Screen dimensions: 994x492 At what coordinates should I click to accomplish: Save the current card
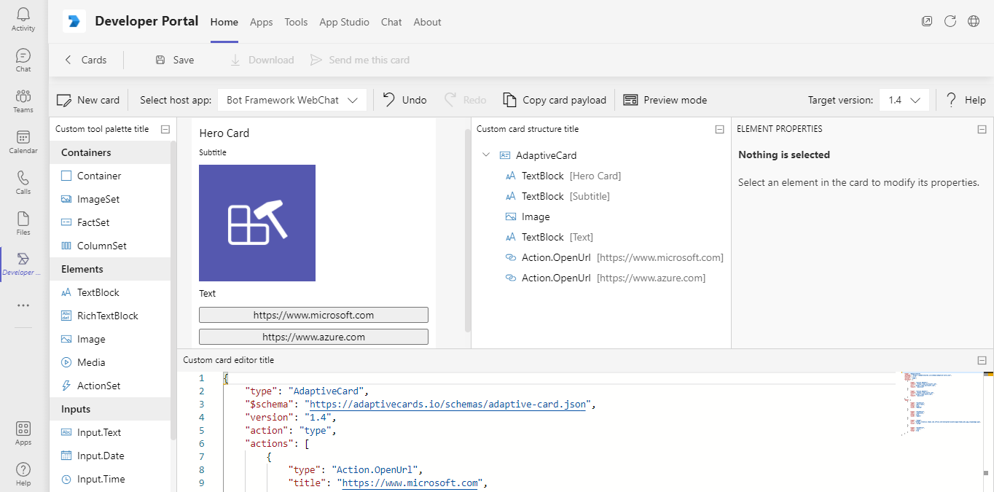click(x=173, y=59)
